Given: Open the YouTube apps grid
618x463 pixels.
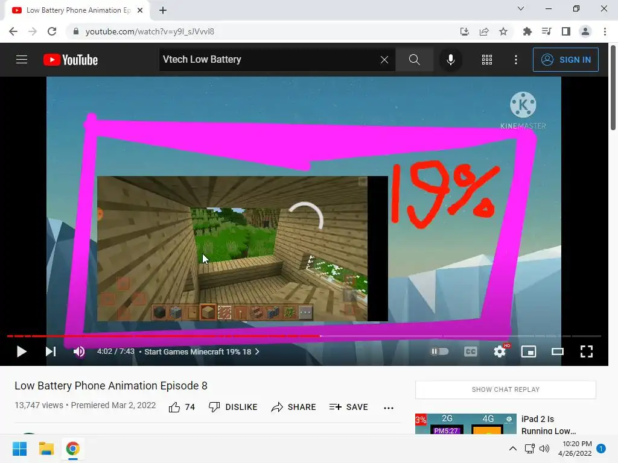Looking at the screenshot, I should 487,60.
